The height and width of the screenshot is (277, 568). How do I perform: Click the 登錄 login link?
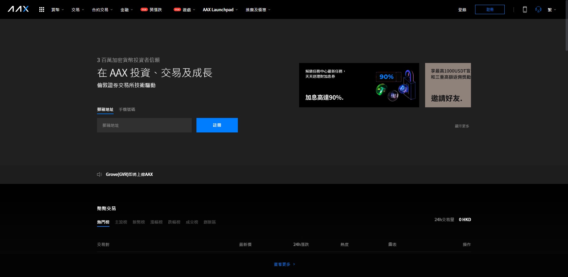click(462, 9)
